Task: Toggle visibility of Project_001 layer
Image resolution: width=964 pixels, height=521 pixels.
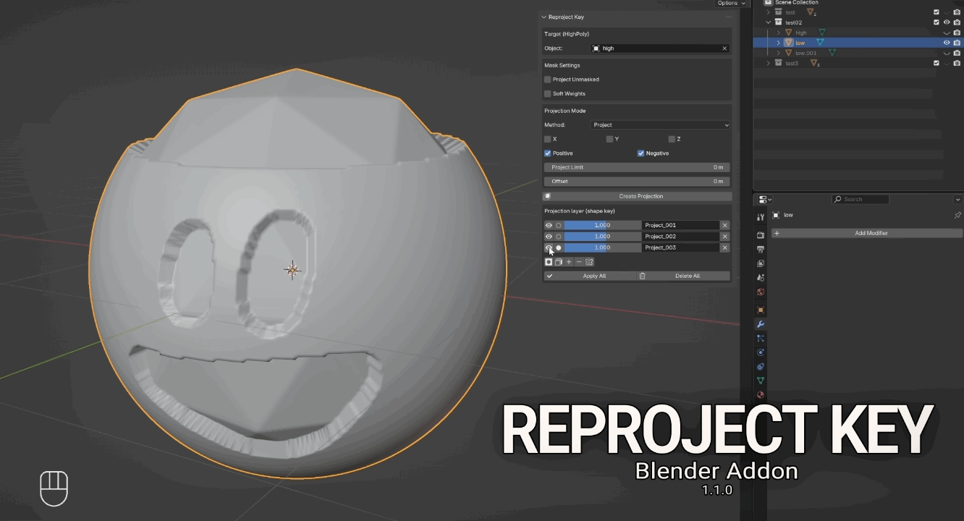Action: (549, 225)
